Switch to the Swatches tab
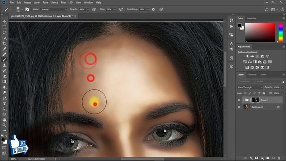The height and width of the screenshot is (161, 286). [x=252, y=18]
